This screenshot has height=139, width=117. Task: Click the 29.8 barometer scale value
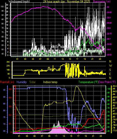click(x=109, y=28)
